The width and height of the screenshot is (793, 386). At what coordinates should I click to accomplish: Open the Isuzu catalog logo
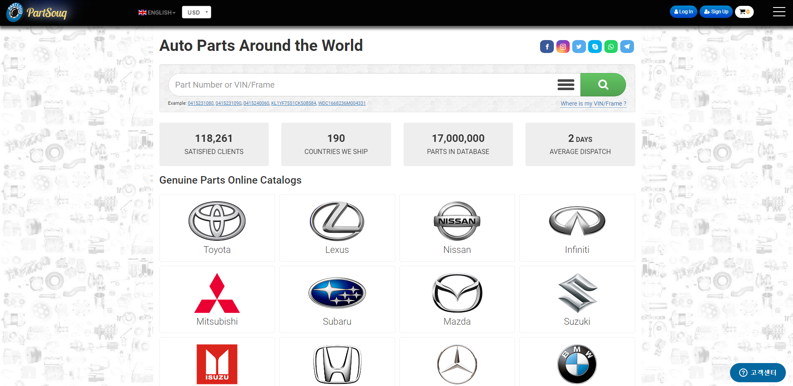[217, 364]
